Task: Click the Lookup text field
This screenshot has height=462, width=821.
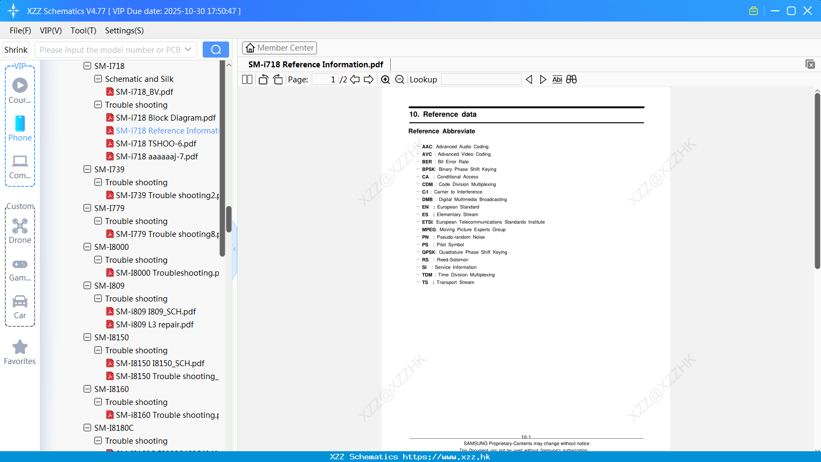Action: pyautogui.click(x=481, y=80)
